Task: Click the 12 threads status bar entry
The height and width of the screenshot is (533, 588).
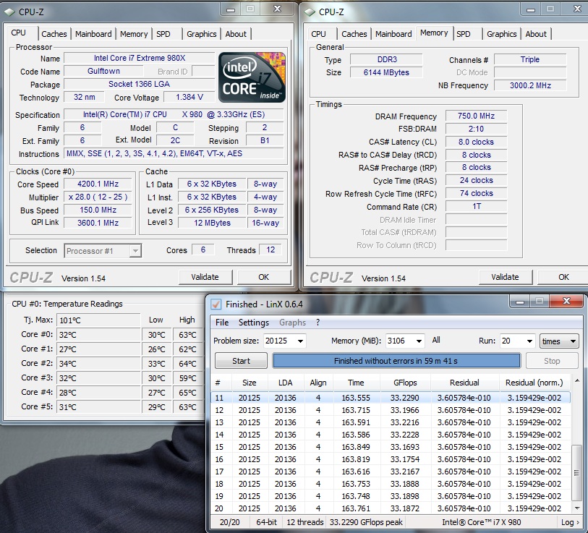Action: pyautogui.click(x=305, y=522)
